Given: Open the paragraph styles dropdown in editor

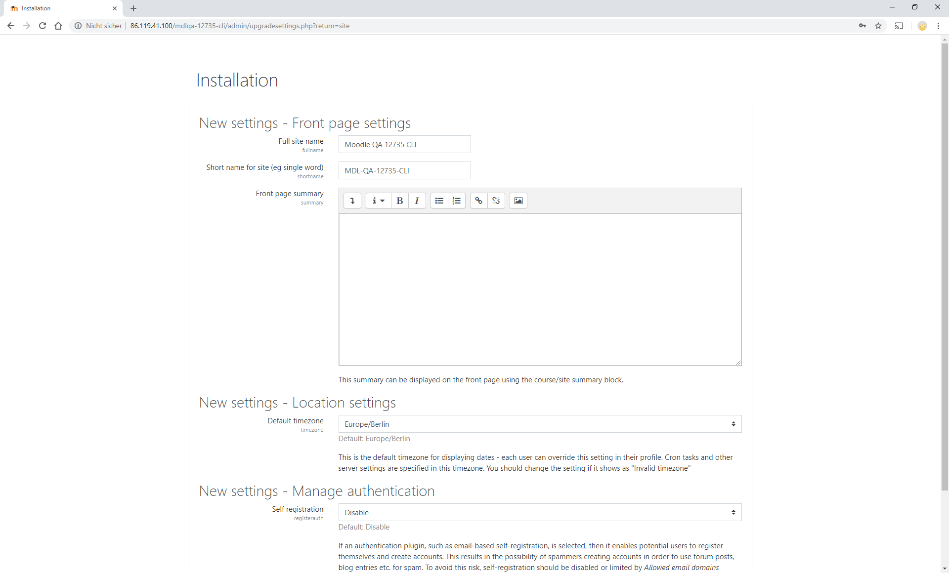Looking at the screenshot, I should point(378,201).
